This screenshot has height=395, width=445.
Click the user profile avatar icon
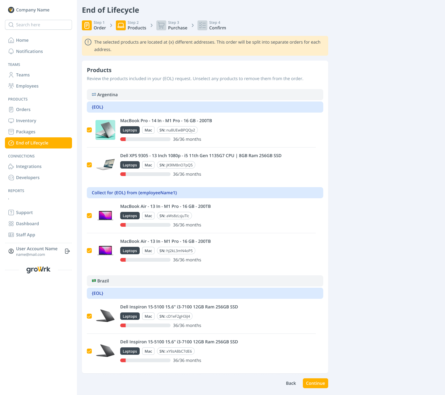click(11, 251)
